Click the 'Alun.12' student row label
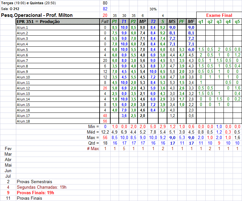Image resolution: width=242 pixels, height=201 pixels. coord(23,88)
